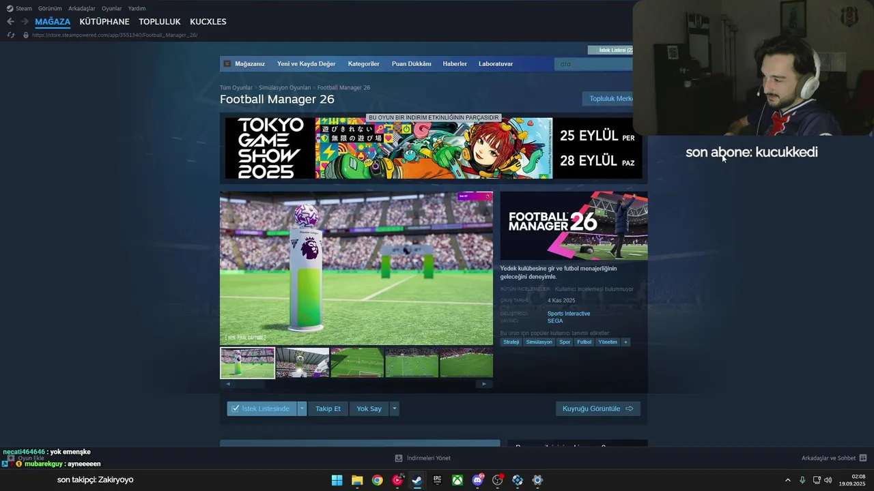
Task: Click the Yok Say button
Action: (x=369, y=408)
